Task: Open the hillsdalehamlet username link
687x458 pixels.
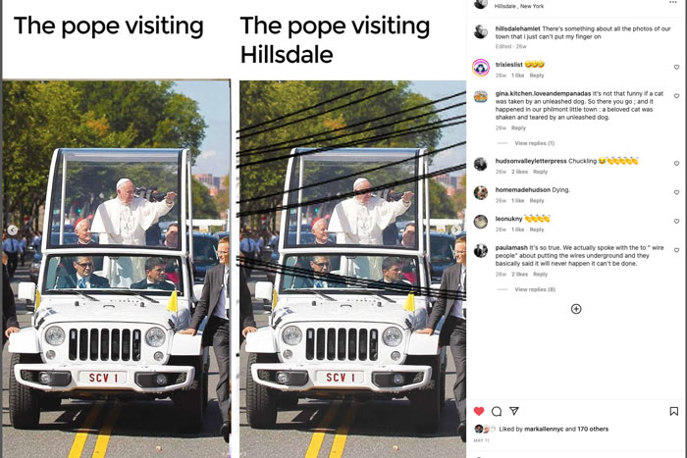Action: click(x=517, y=28)
